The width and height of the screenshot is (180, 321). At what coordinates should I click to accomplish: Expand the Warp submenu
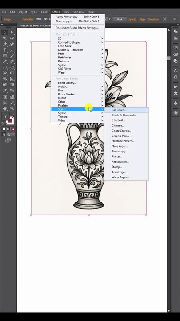(x=78, y=73)
